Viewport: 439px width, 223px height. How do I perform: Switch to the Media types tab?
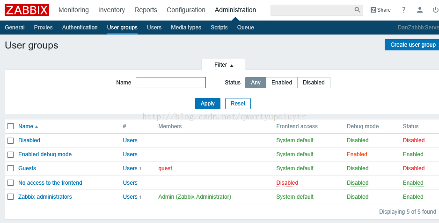click(x=186, y=28)
